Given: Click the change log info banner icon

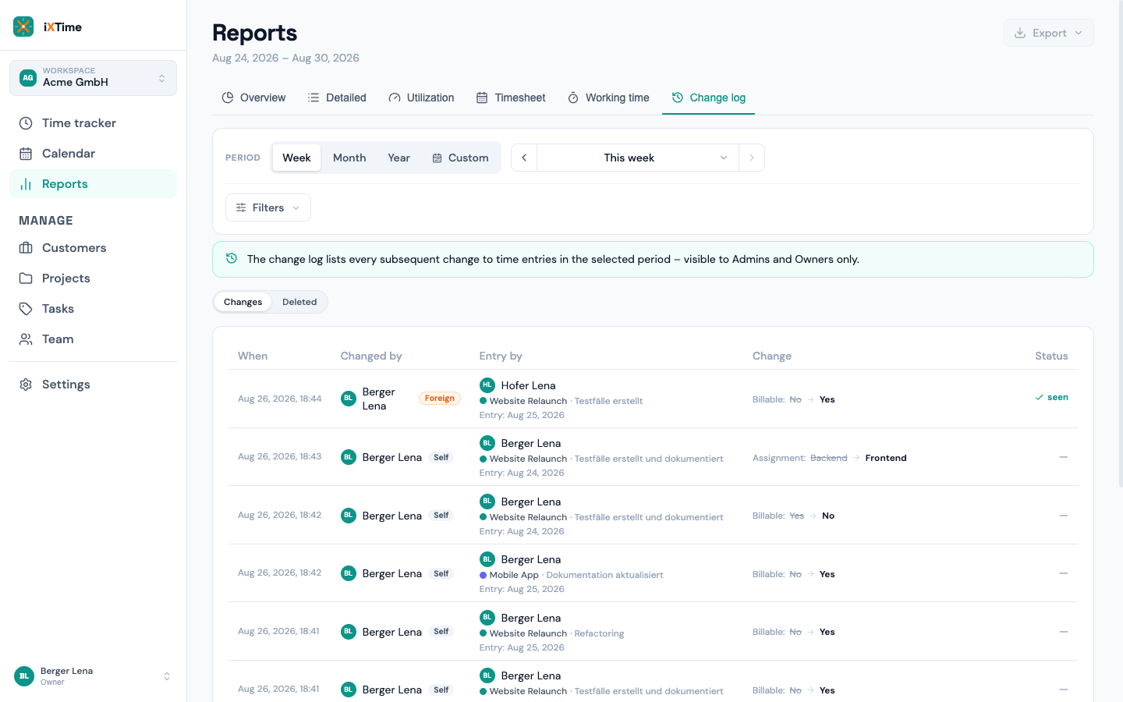Looking at the screenshot, I should 232,258.
